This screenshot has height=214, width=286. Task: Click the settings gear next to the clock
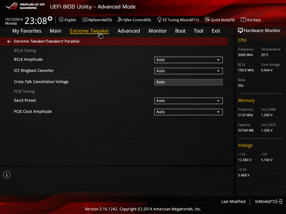[50, 19]
